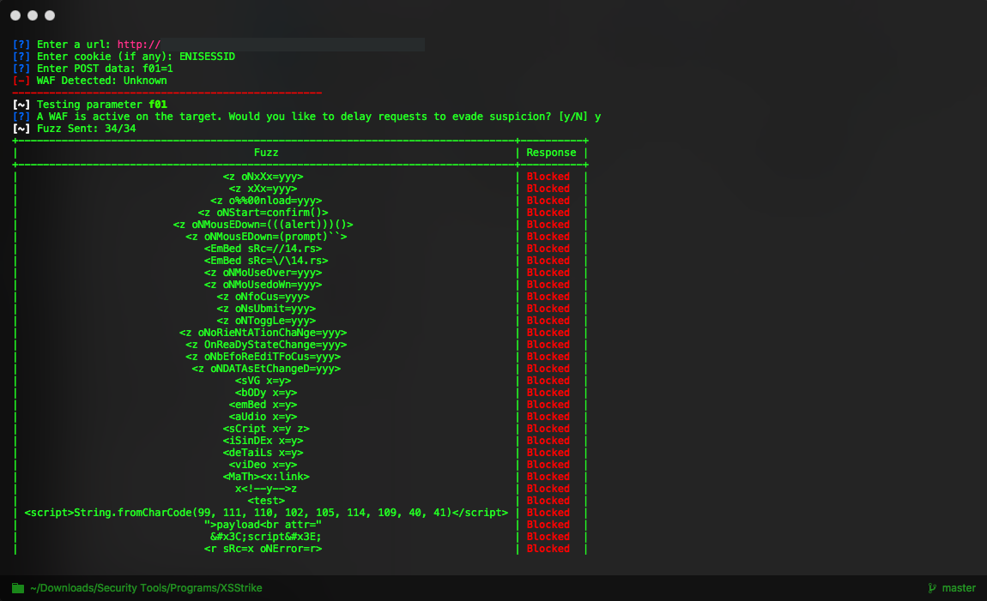Screen dimensions: 987x601
Task: Select the <z o%%00nload=yyy> payload
Action: (266, 201)
